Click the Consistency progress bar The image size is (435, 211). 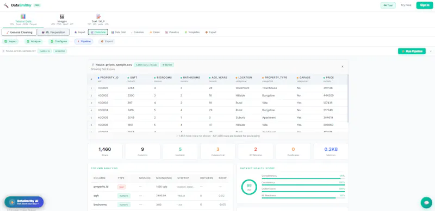[x=303, y=185]
